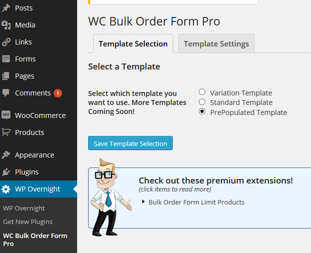Select the Standard Template radio button

[202, 102]
